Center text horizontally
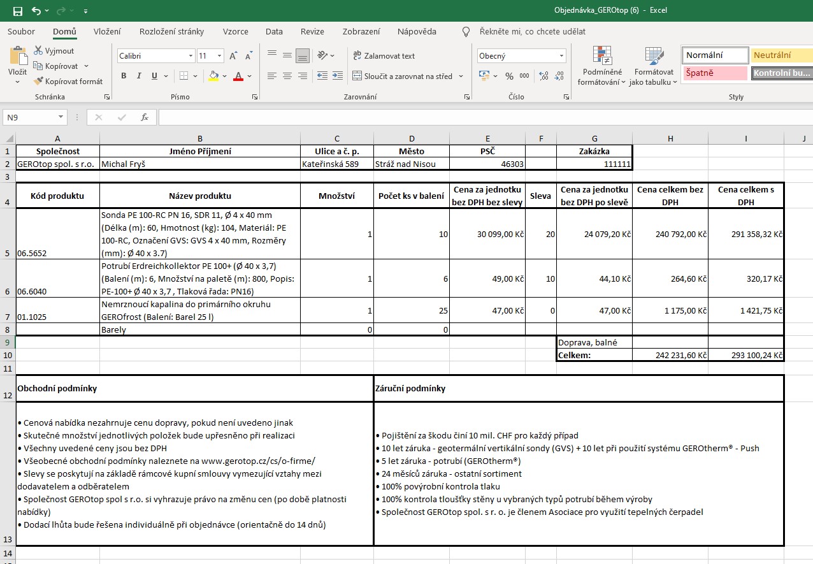813x564 pixels. click(287, 76)
